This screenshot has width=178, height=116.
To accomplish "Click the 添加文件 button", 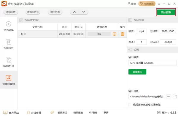I will [x=11, y=12].
